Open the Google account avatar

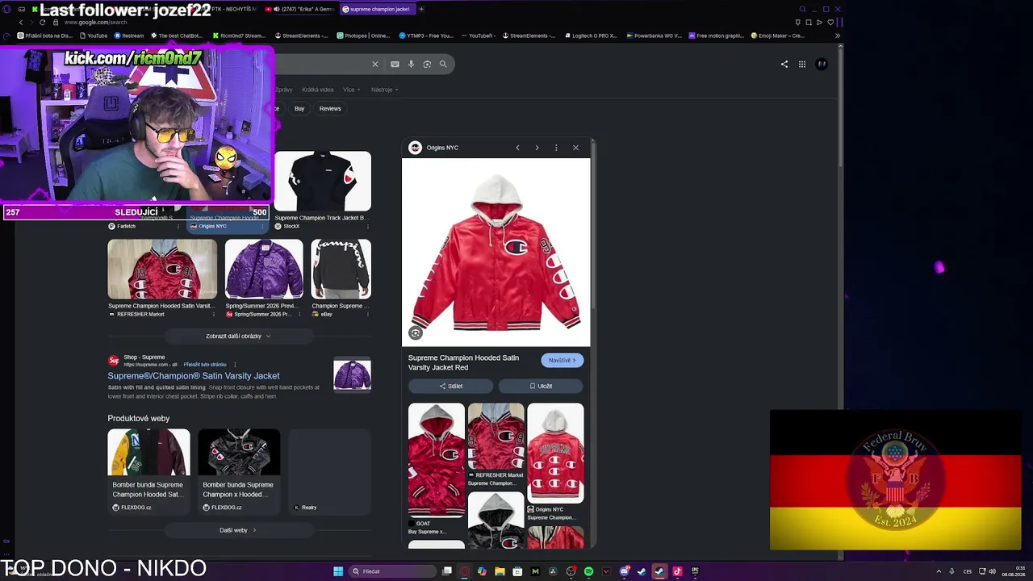pos(822,64)
